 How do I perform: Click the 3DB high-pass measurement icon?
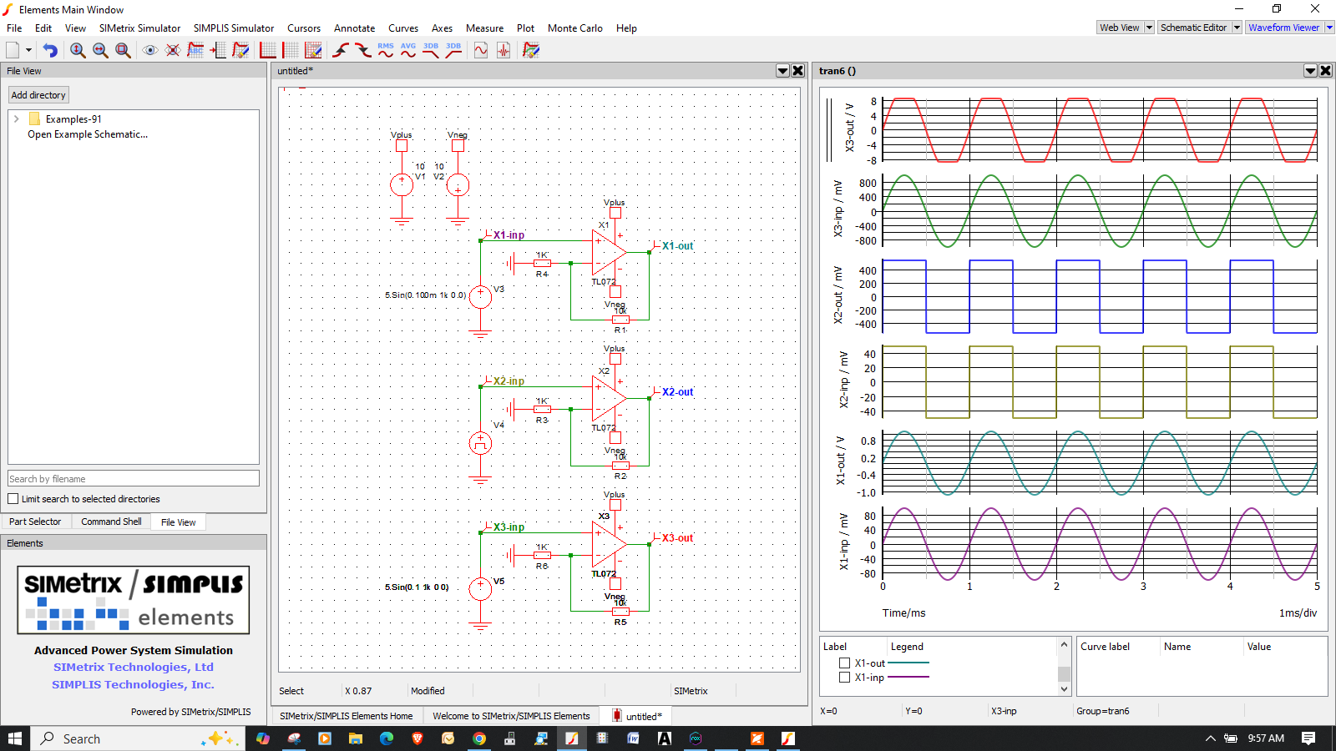click(x=453, y=50)
